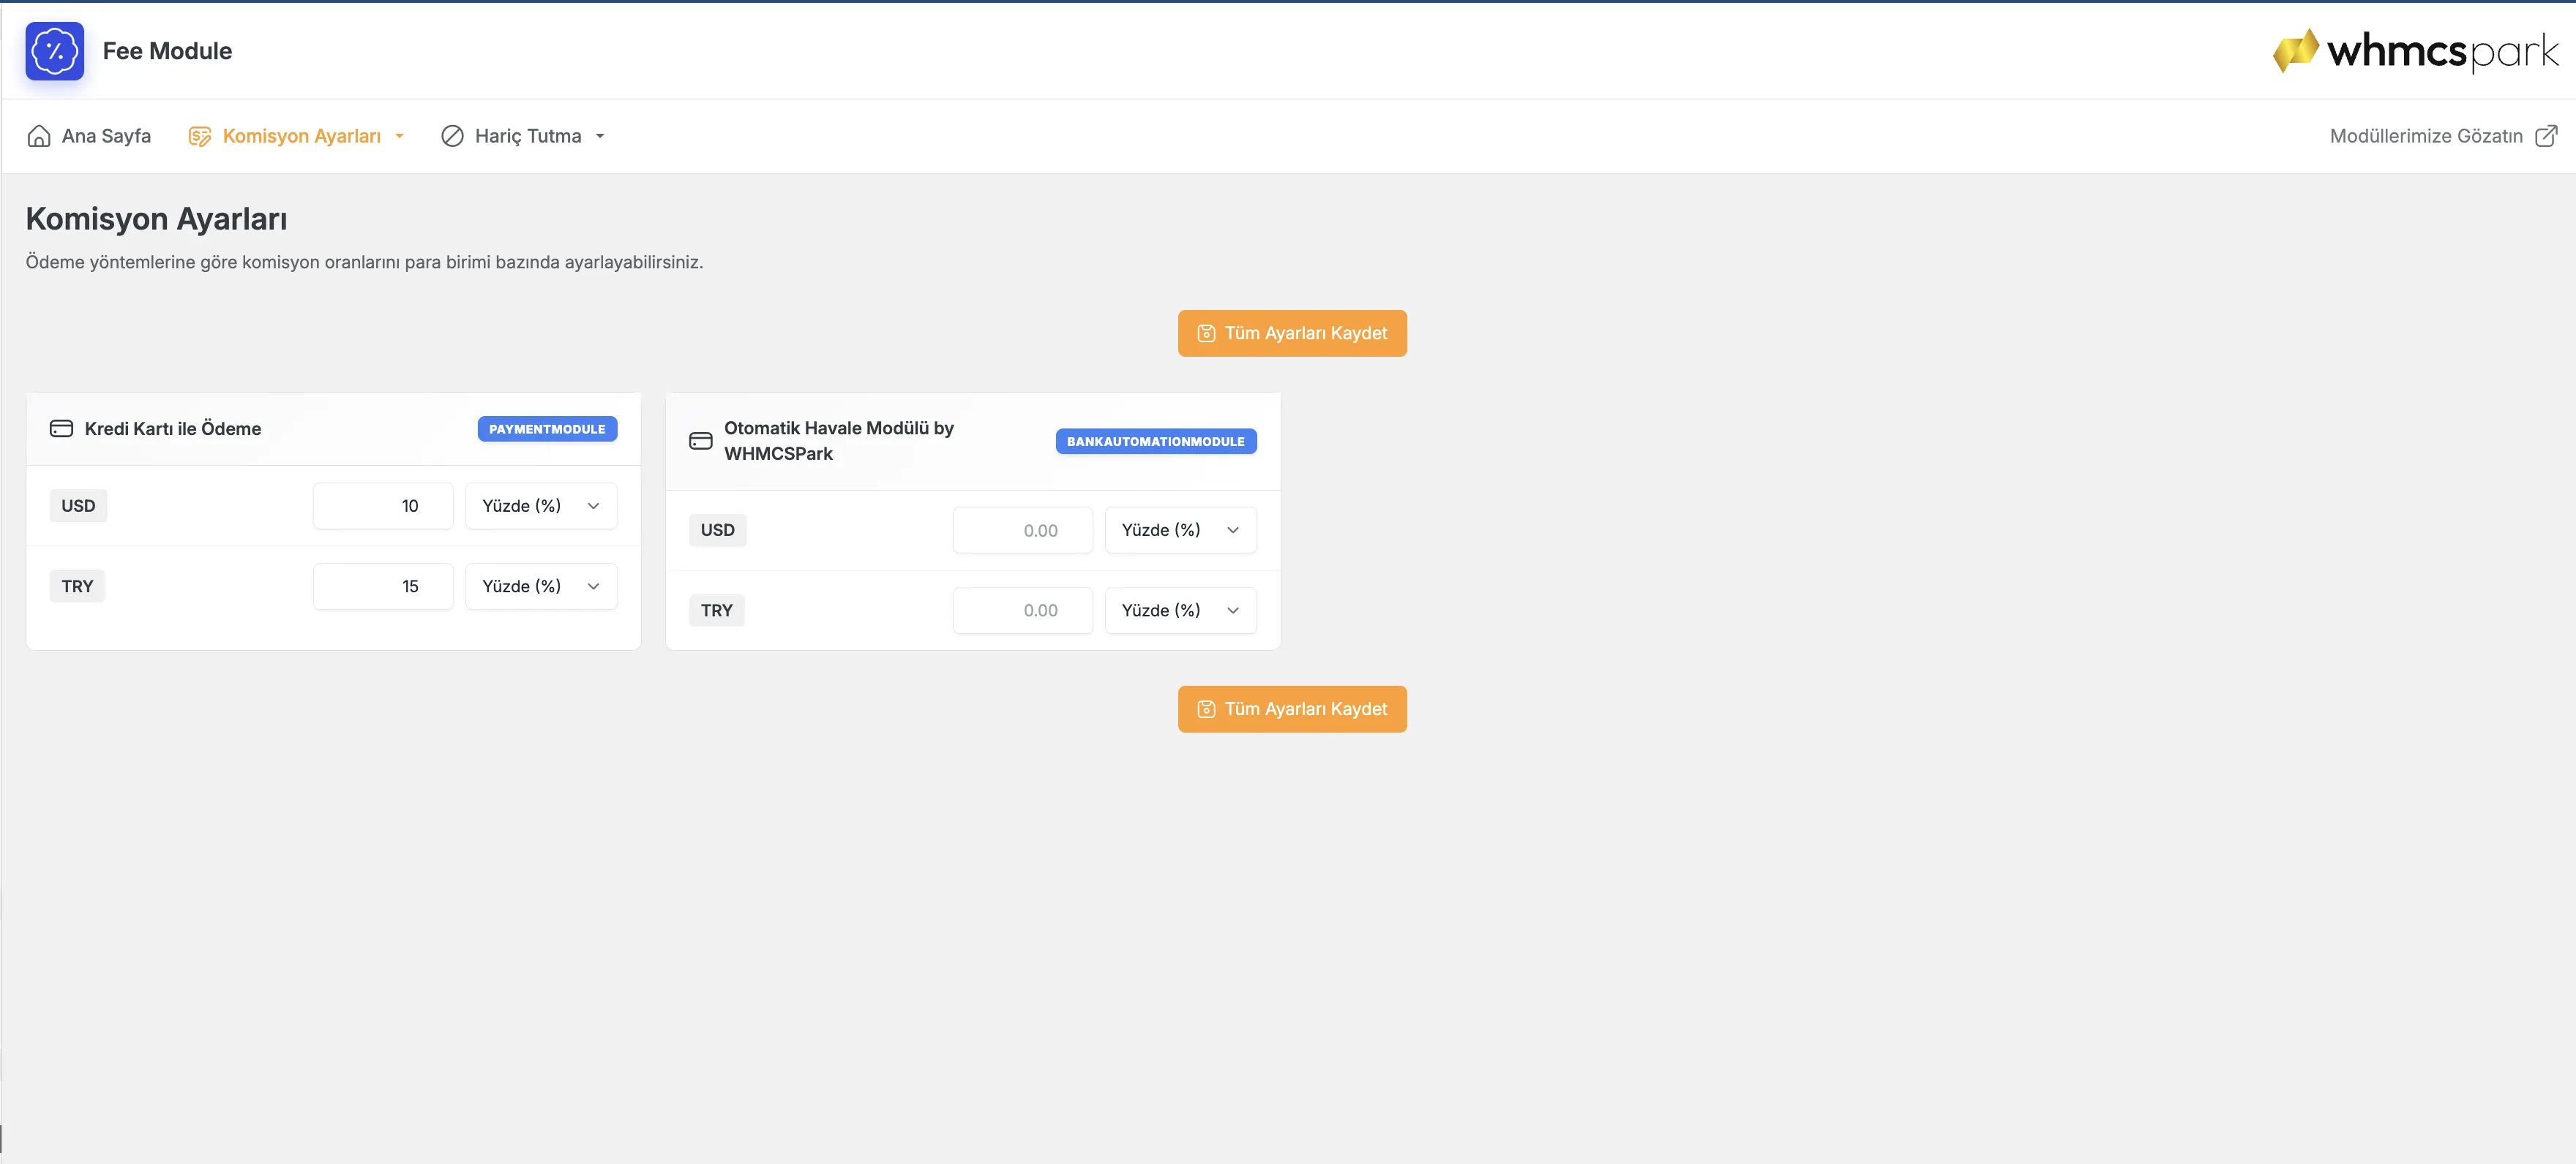Open the Hariç Tutma menu
This screenshot has width=2576, height=1164.
(x=523, y=136)
